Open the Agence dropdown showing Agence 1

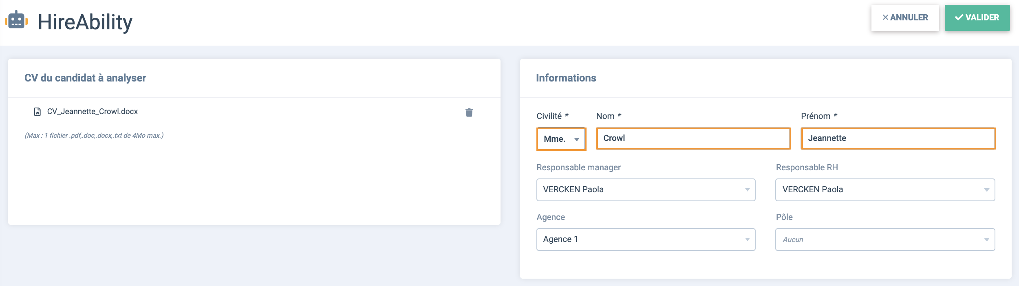646,240
